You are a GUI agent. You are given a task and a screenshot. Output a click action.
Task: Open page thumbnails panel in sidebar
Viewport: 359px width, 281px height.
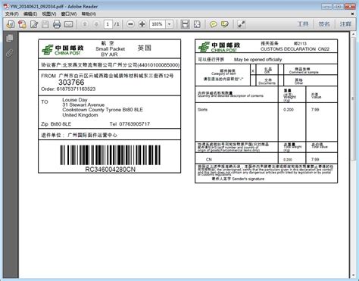coord(10,38)
